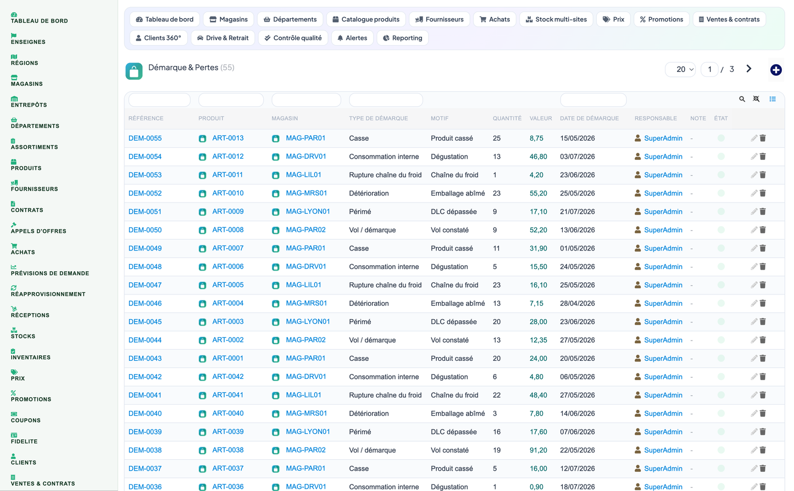
Task: Sort by the Valeur column header
Action: (541, 119)
